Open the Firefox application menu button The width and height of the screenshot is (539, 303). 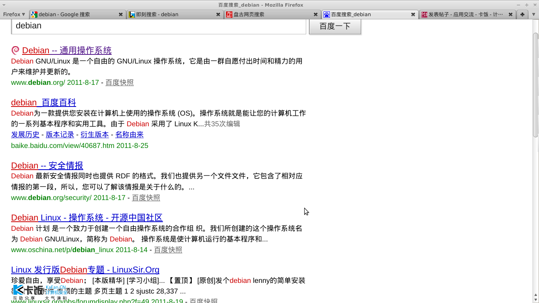pyautogui.click(x=14, y=14)
